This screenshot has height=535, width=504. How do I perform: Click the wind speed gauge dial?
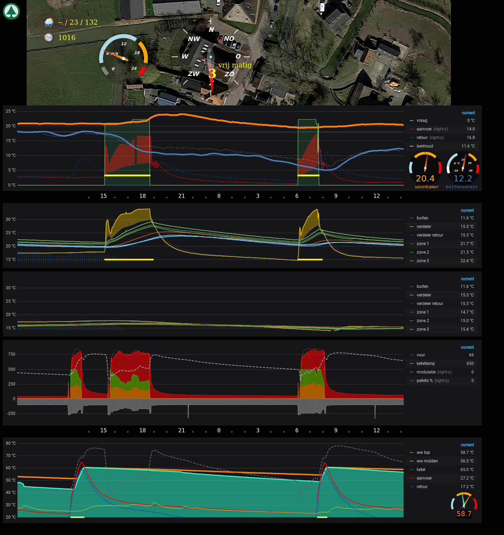click(124, 58)
